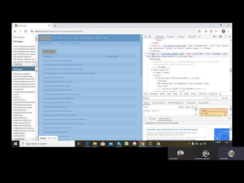Open a new browser tab
The image size is (244, 183).
click(x=55, y=26)
